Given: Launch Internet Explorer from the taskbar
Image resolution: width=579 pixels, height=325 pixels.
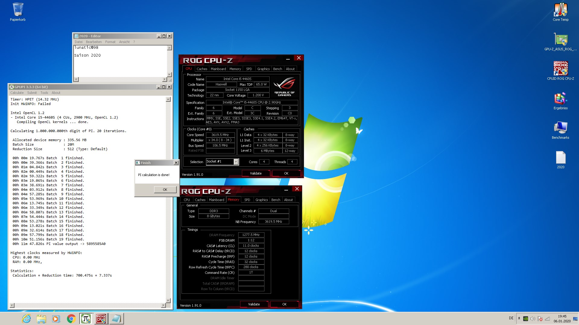Looking at the screenshot, I should click(x=27, y=319).
